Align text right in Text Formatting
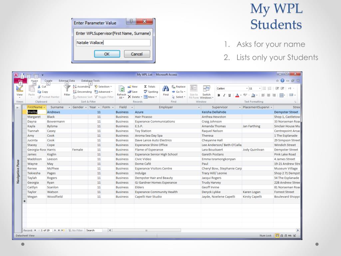The width and height of the screenshot is (341, 256). pyautogui.click(x=274, y=95)
